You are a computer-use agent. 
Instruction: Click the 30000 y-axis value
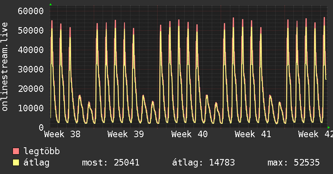[31, 69]
